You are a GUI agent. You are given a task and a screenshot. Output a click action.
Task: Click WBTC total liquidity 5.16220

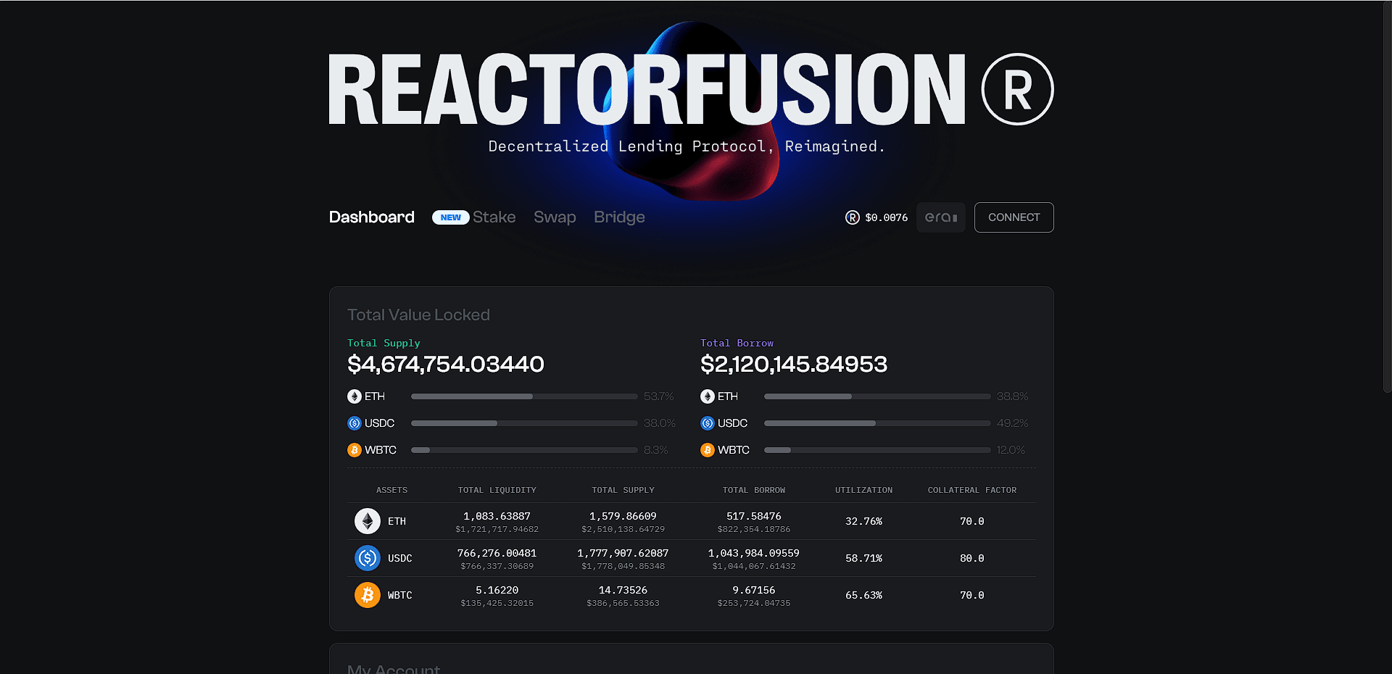(x=497, y=590)
